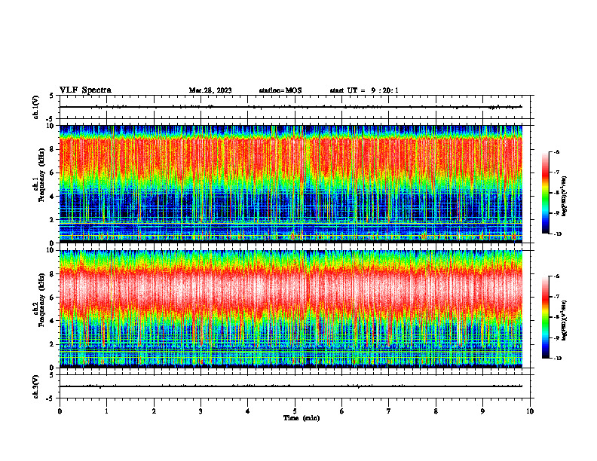Click the ch.1 voltage waveform strip

click(x=295, y=107)
